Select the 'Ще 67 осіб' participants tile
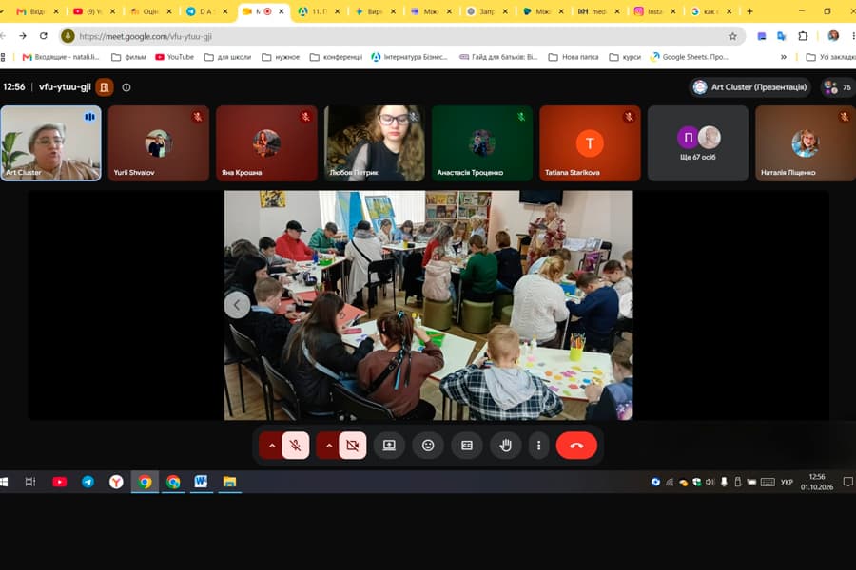Viewport: 856px width, 570px height. click(x=698, y=142)
